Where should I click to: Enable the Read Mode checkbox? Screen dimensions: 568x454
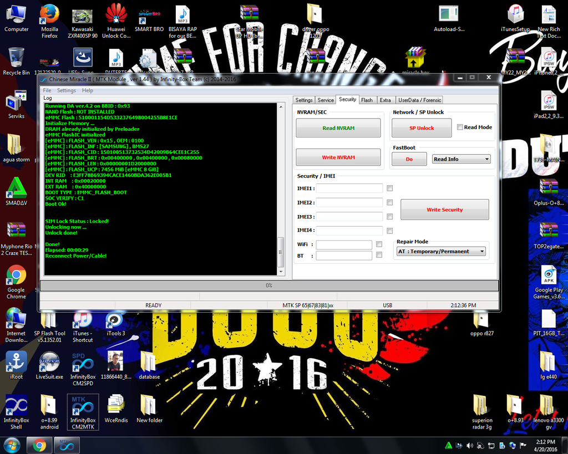pyautogui.click(x=460, y=127)
